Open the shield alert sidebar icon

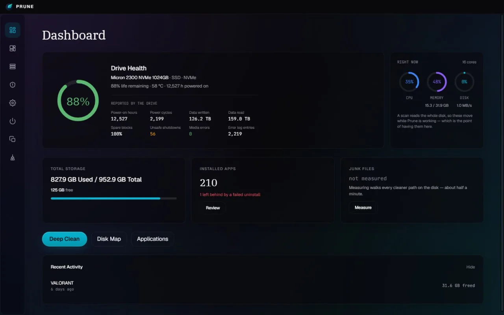pos(13,85)
